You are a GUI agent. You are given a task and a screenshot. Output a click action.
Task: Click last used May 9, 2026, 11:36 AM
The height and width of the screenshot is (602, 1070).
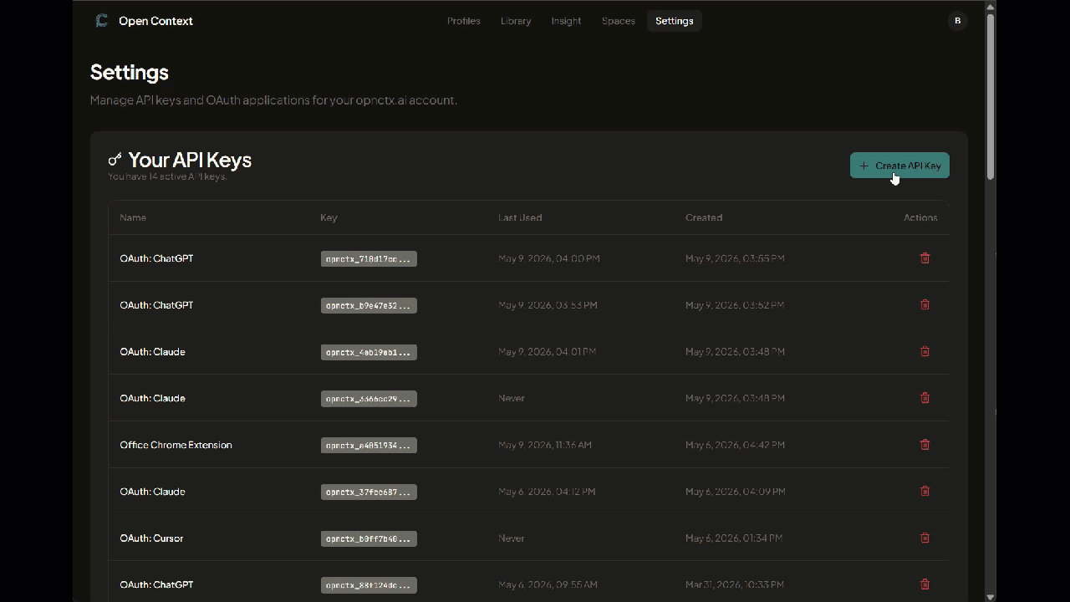coord(545,445)
